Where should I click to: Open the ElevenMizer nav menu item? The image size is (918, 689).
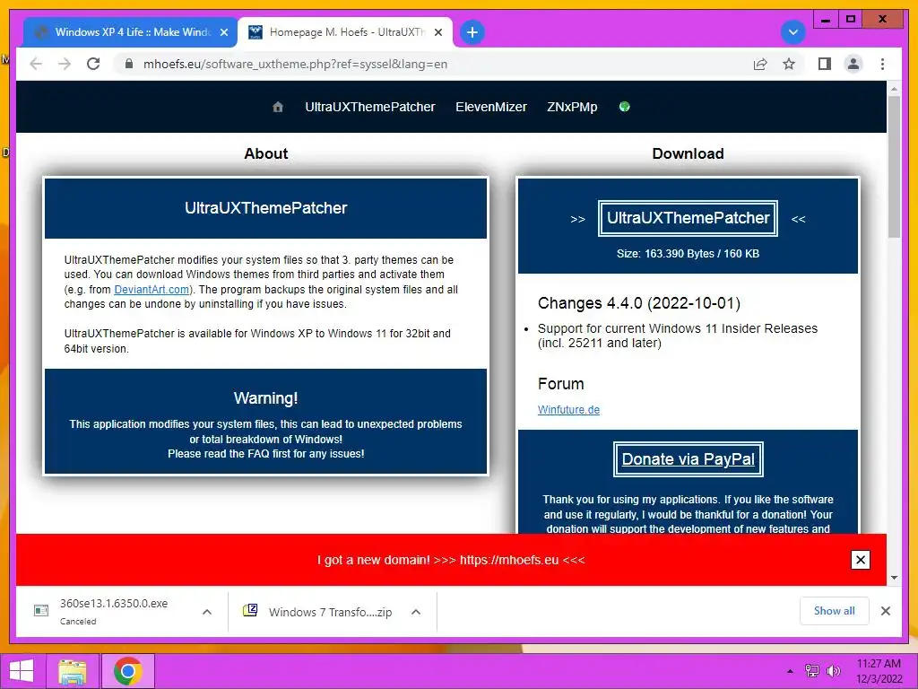click(x=491, y=108)
